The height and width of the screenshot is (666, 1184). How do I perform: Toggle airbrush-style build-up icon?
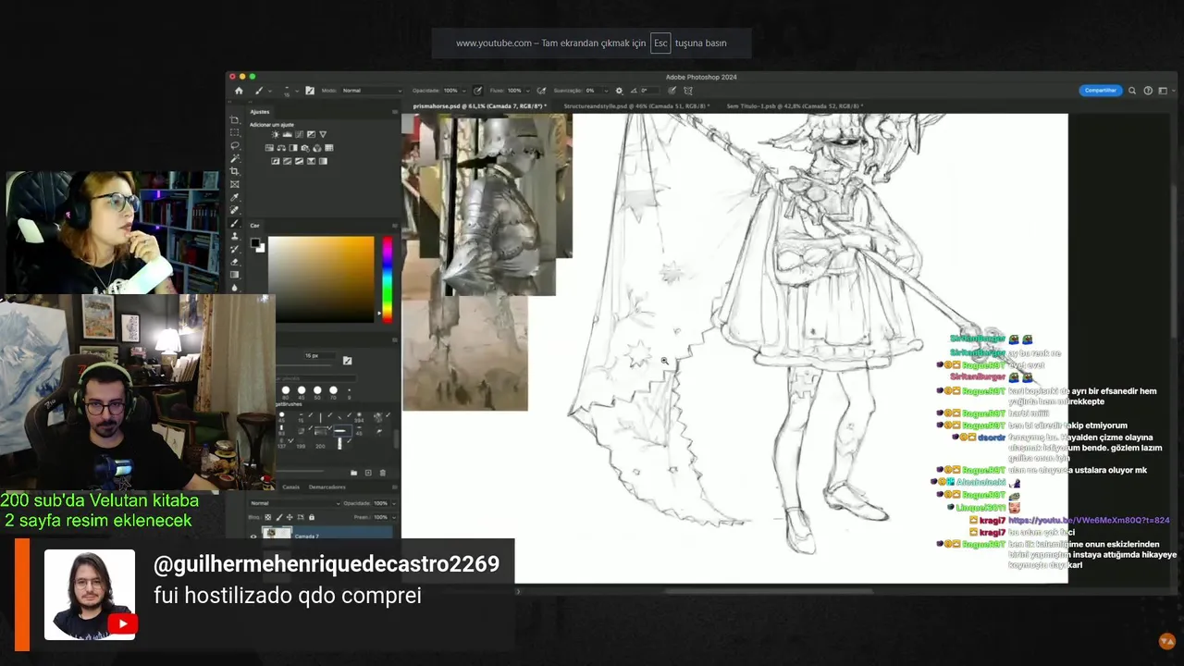539,91
